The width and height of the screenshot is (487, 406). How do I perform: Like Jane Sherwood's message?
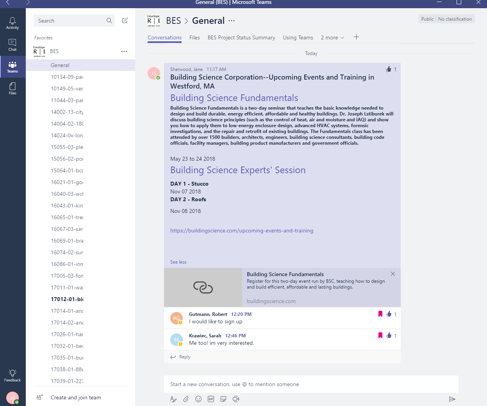(x=389, y=69)
